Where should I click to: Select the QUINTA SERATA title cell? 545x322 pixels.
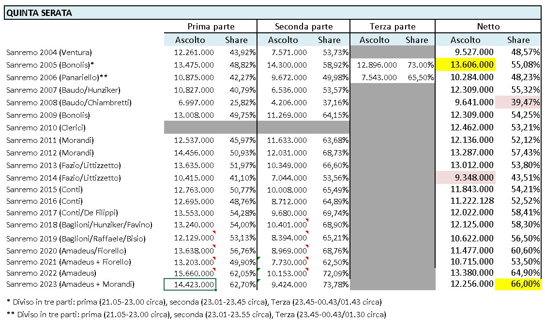pyautogui.click(x=272, y=13)
